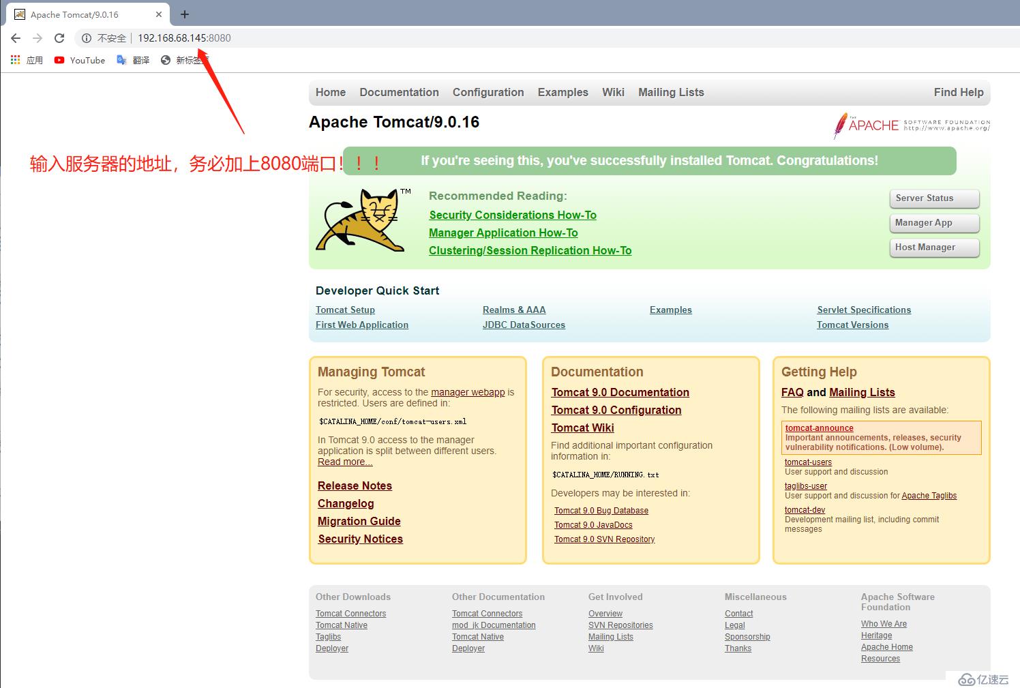Click the Host Manager button
Screen dimensions: 1020x688
(x=934, y=248)
